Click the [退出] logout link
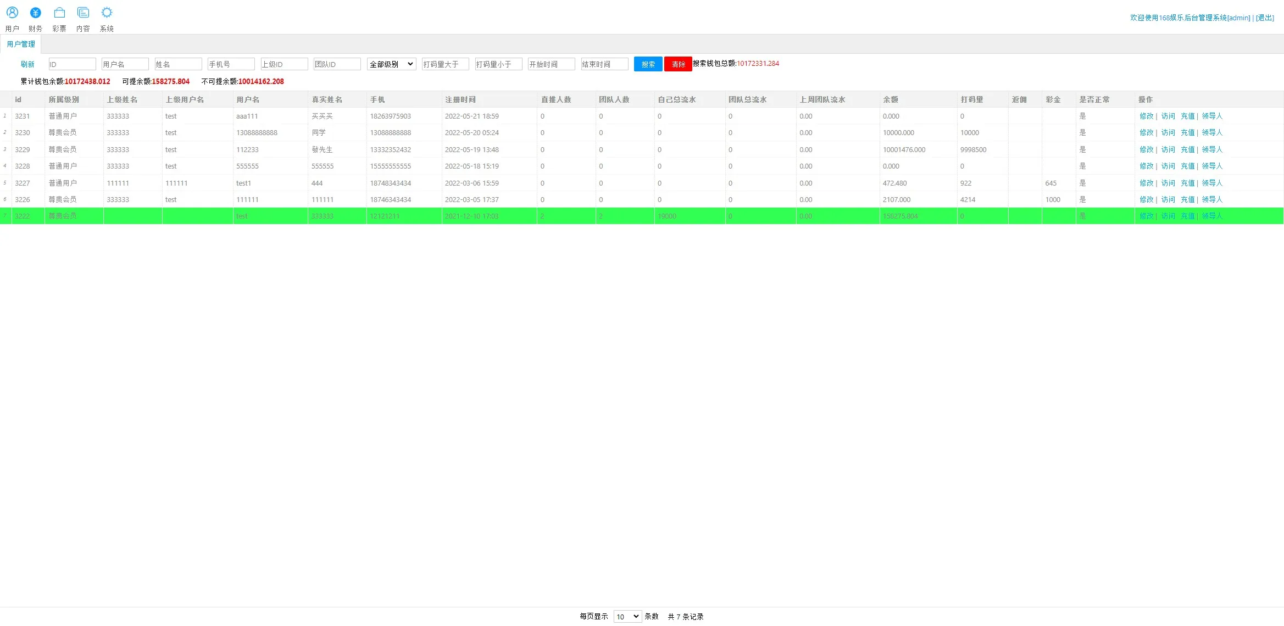 coord(1265,18)
